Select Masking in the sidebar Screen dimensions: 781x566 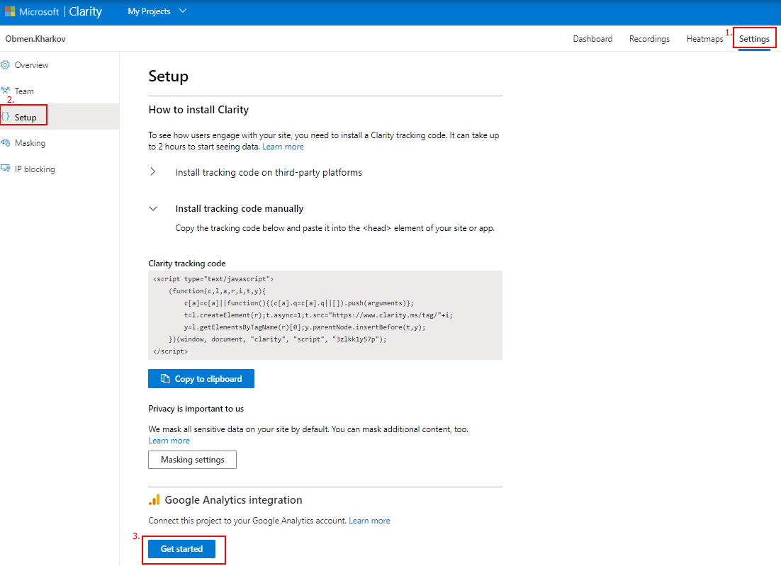click(x=60, y=143)
